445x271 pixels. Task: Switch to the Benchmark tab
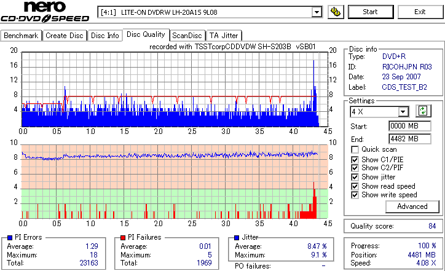point(21,36)
